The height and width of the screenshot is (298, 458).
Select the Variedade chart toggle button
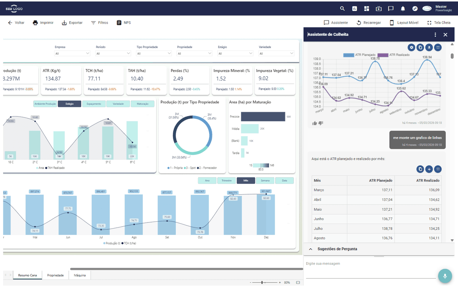point(118,104)
